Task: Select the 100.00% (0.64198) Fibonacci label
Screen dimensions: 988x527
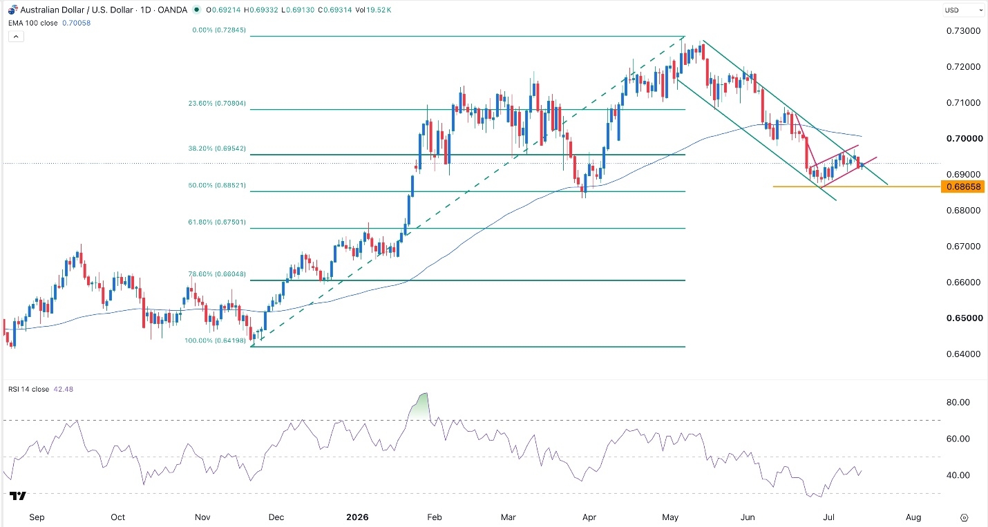Action: point(216,342)
